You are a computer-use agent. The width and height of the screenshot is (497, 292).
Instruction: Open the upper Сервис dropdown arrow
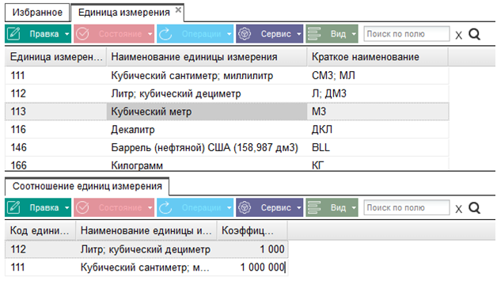(299, 34)
